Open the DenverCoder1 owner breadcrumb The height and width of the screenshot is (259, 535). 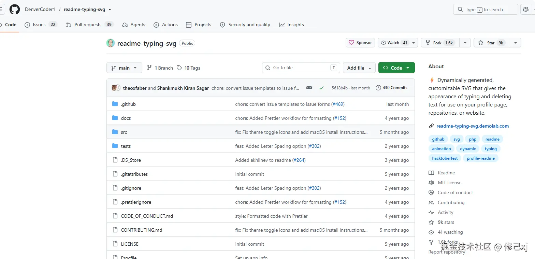pos(40,10)
